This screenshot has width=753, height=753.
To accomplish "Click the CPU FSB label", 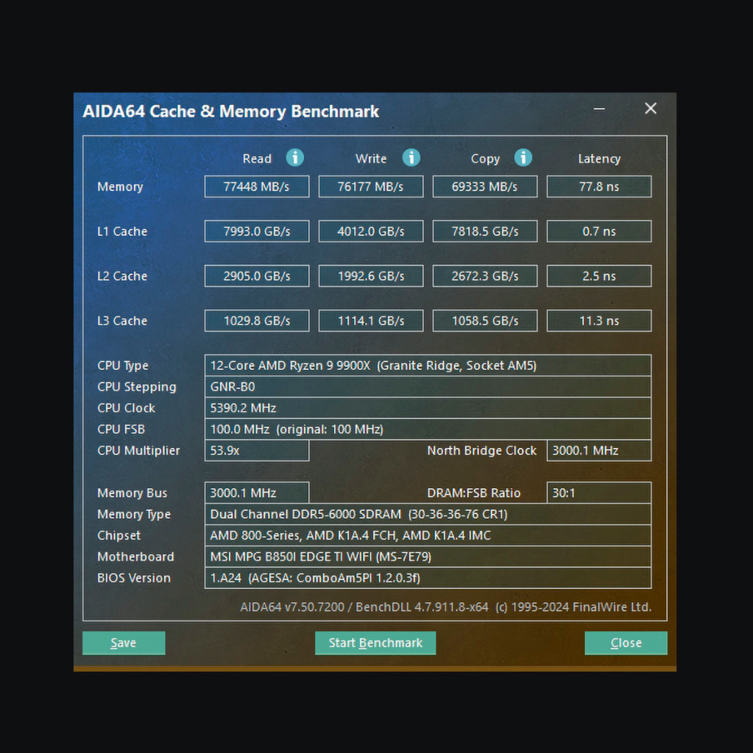I will 121,429.
